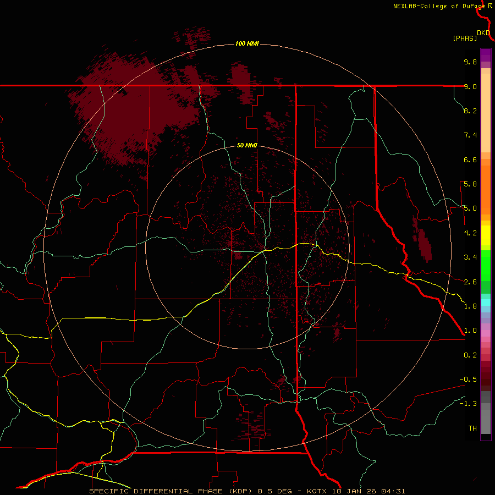Click the (KDP) text in the caption
The height and width of the screenshot is (495, 495).
(x=240, y=491)
